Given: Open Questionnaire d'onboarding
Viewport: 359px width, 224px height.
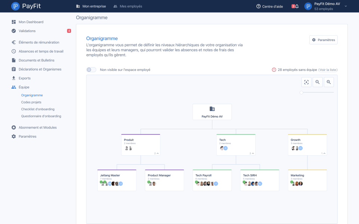Looking at the screenshot, I should click(x=41, y=116).
